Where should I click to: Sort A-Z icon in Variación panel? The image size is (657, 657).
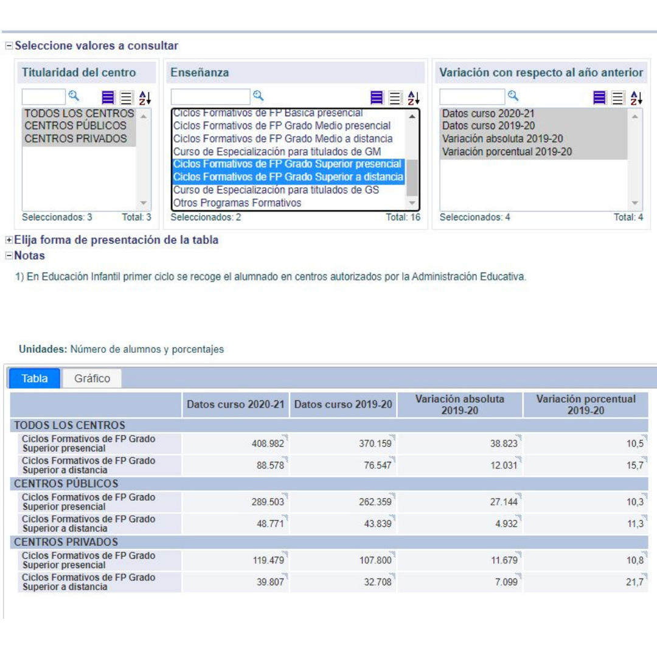636,97
